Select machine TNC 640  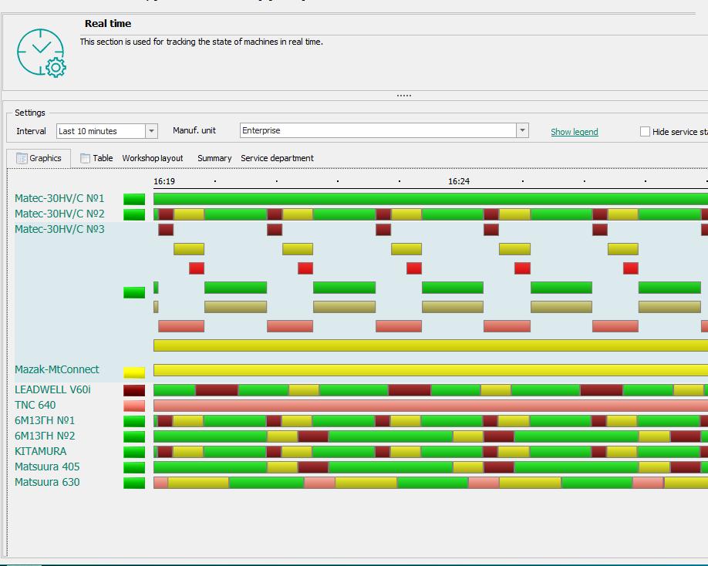[35, 406]
